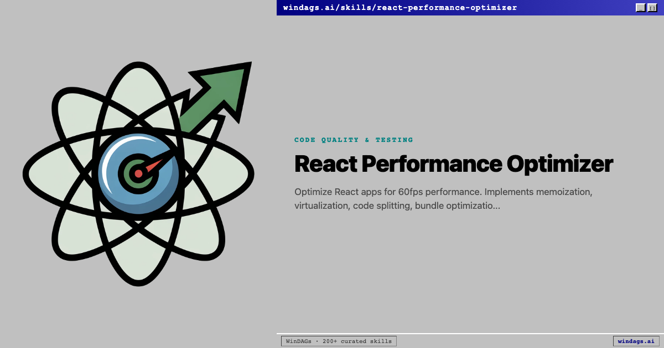Click the truncated description ellipsis to expand text
The height and width of the screenshot is (348, 664).
pyautogui.click(x=496, y=205)
